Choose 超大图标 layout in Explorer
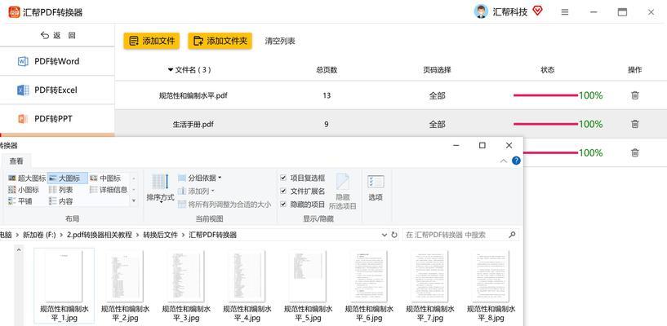This screenshot has width=667, height=326. [x=27, y=178]
